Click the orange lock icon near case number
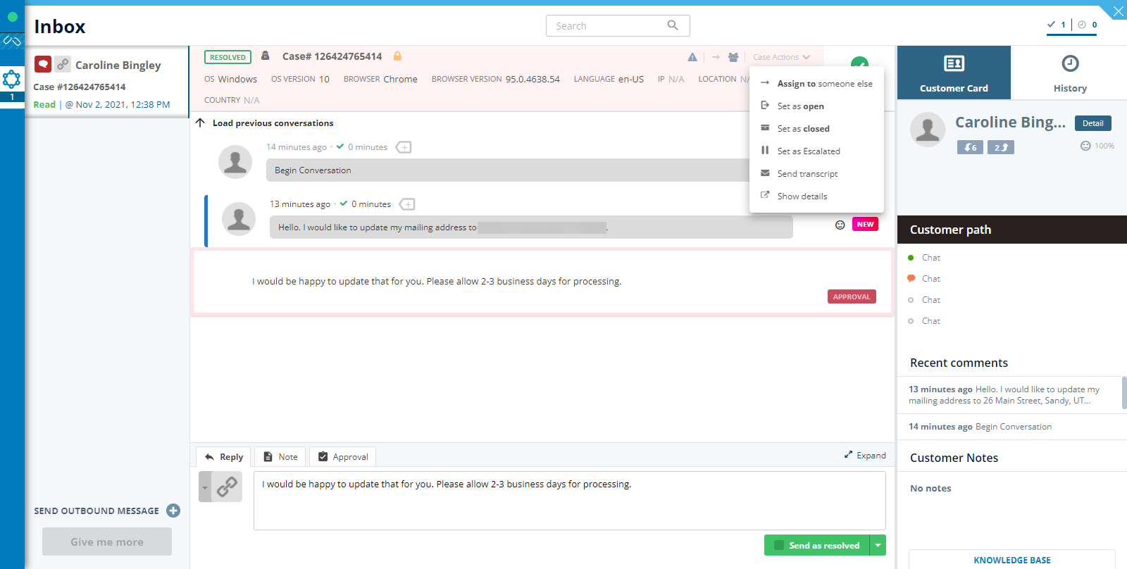The image size is (1127, 569). pyautogui.click(x=397, y=56)
